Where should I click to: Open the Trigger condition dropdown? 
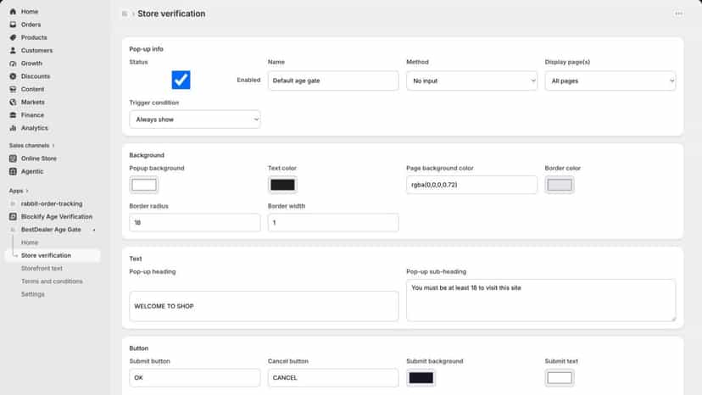click(x=195, y=120)
